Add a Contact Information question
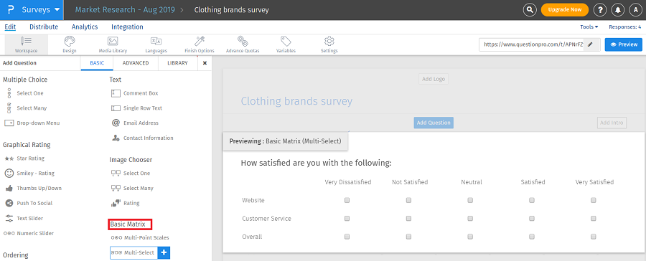This screenshot has height=261, width=646. pyautogui.click(x=142, y=138)
